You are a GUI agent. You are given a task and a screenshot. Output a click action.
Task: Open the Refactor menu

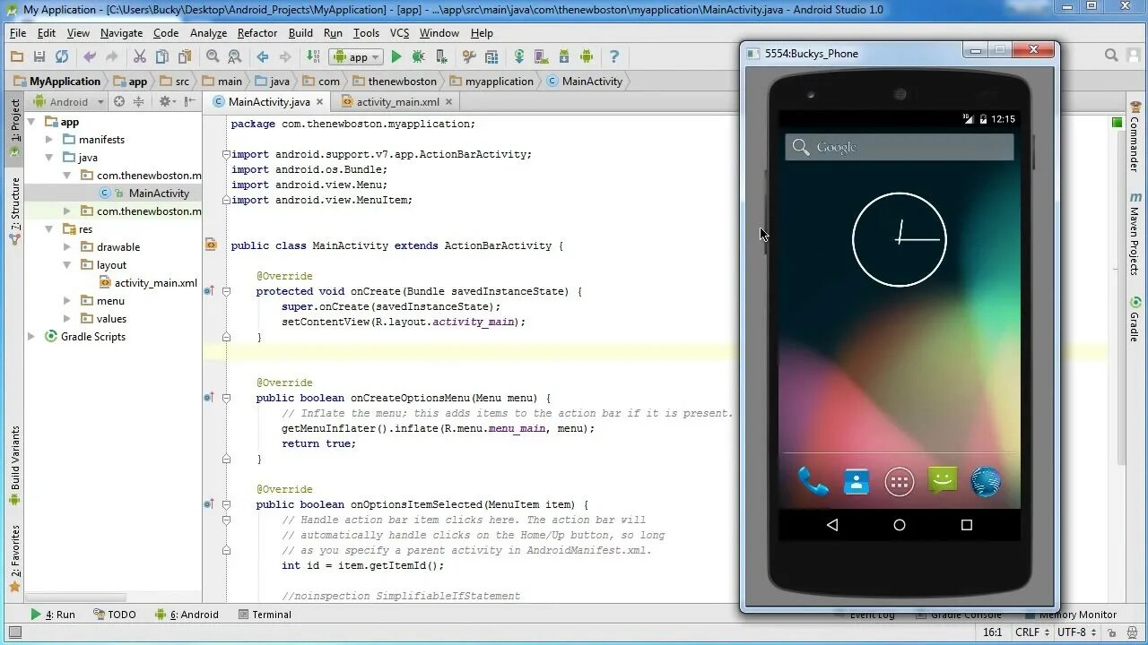point(257,33)
